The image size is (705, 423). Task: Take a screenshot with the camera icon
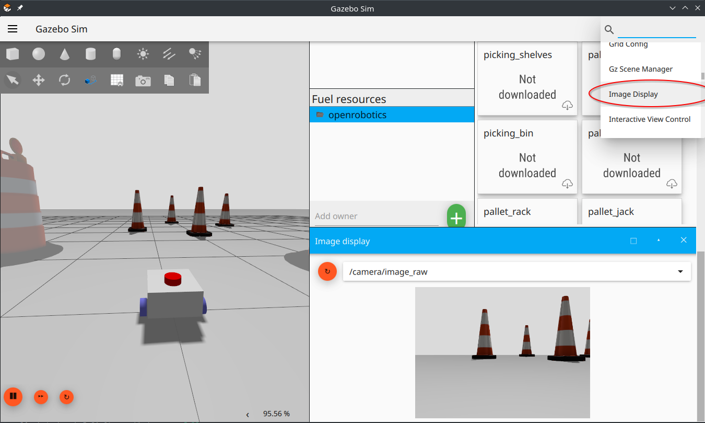point(143,81)
